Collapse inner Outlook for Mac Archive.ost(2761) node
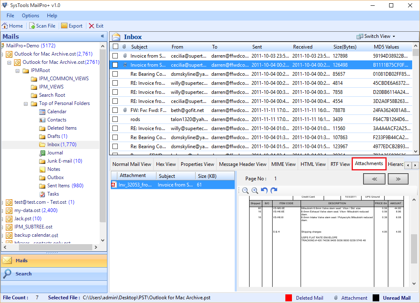The width and height of the screenshot is (420, 303). tap(9, 63)
